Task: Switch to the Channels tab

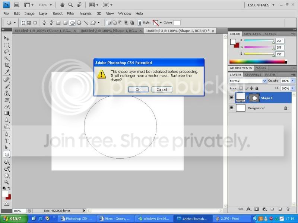Action: pos(253,75)
